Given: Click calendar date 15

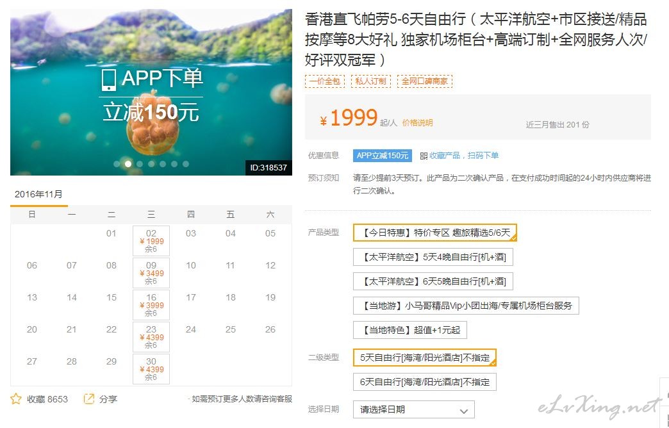Looking at the screenshot, I should tap(111, 297).
